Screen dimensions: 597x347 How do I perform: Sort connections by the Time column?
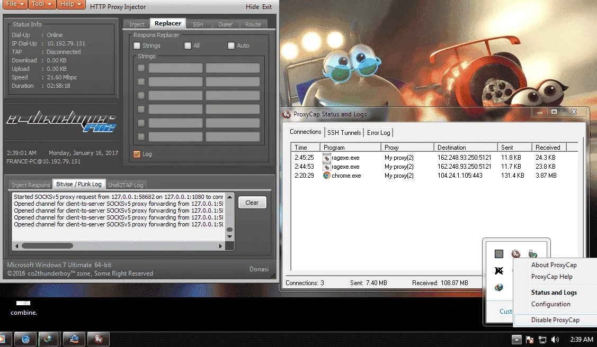pyautogui.click(x=305, y=147)
